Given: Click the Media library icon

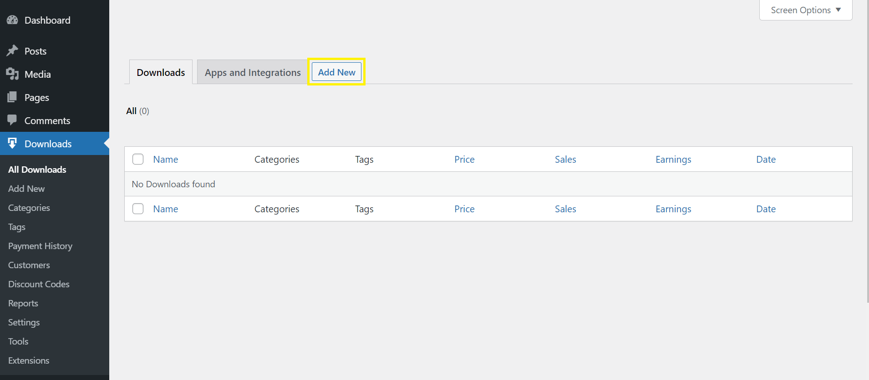Looking at the screenshot, I should [12, 74].
